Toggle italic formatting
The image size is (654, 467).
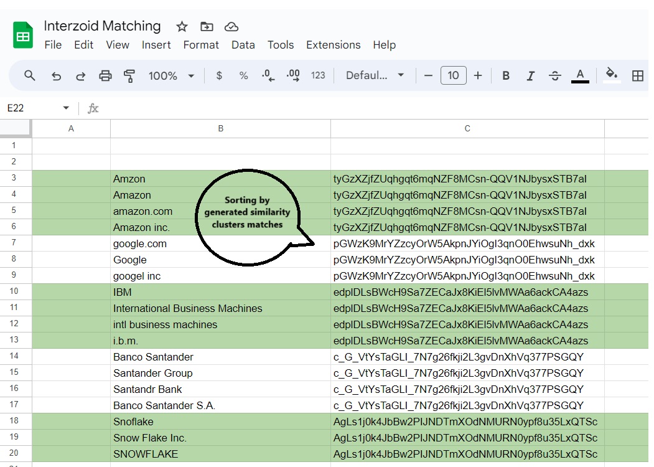(530, 75)
